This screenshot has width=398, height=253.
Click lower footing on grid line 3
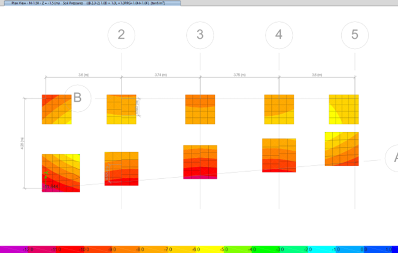coord(200,162)
